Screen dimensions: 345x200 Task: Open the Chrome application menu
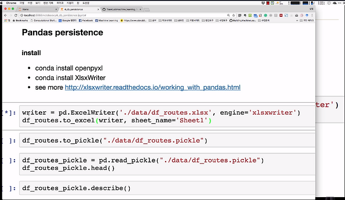(11, 3)
